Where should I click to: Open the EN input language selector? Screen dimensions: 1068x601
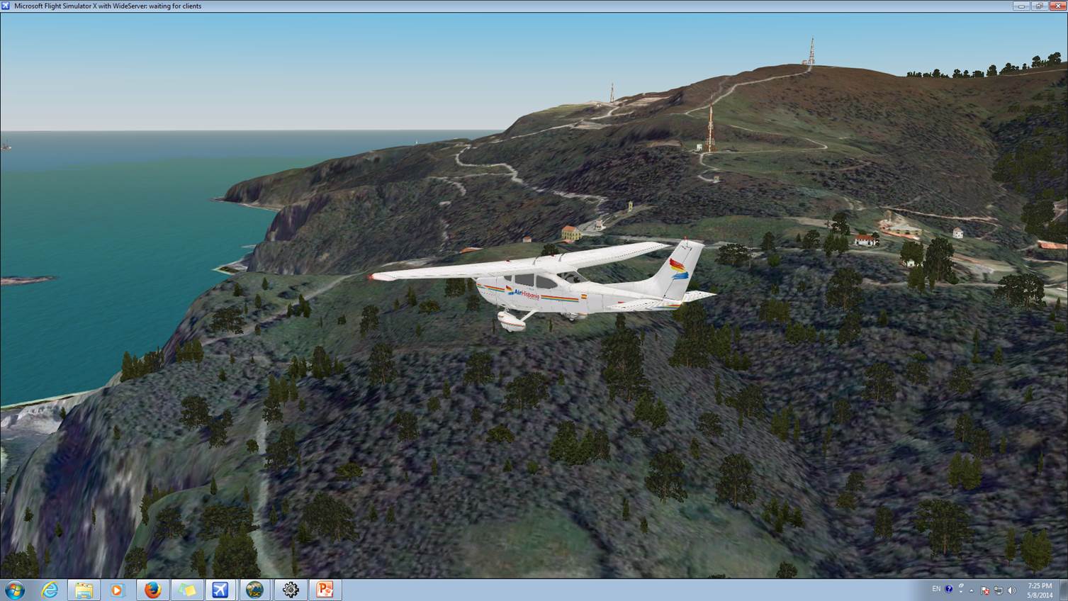click(936, 589)
